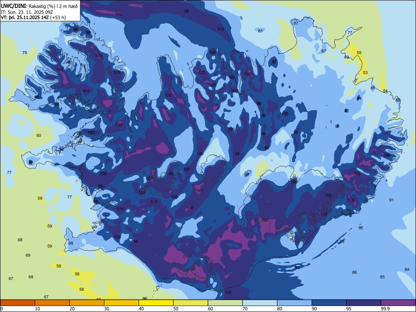Screen dimensions: 416x312
Task: Click the init time line 'IT: Sun. 23. 11. 2025 09Z'
Action: coord(27,12)
